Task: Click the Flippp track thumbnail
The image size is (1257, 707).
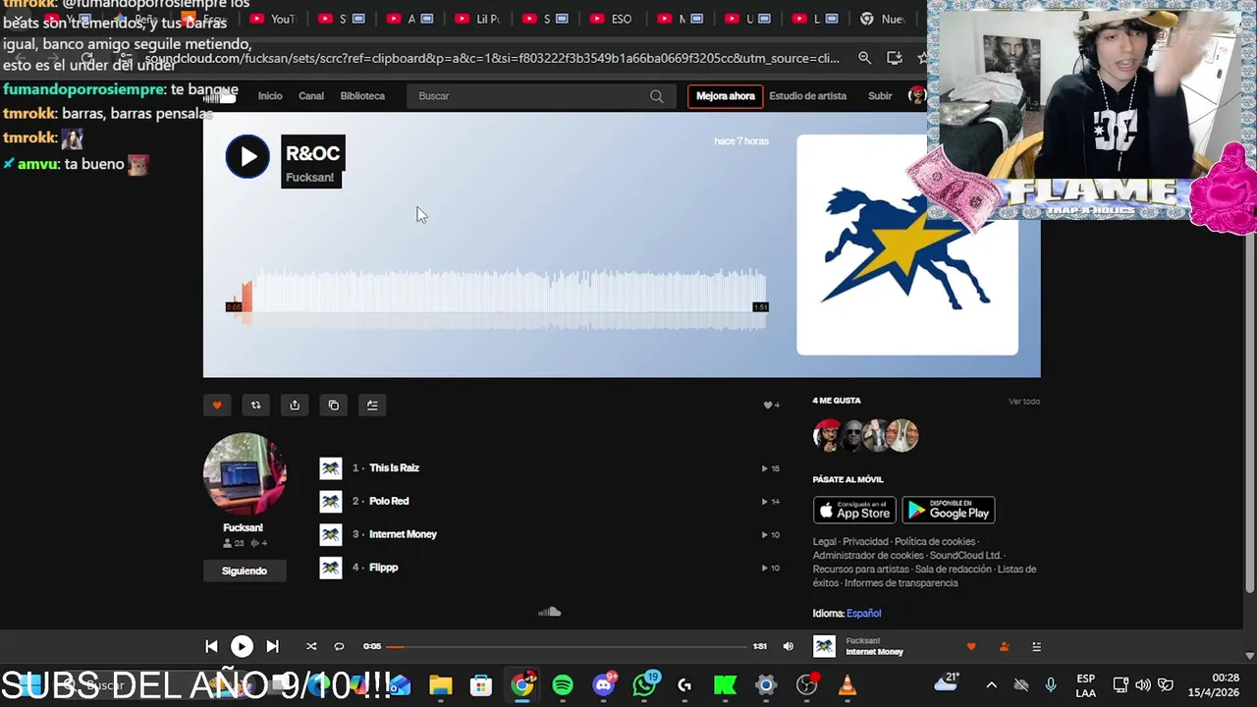Action: (x=331, y=568)
